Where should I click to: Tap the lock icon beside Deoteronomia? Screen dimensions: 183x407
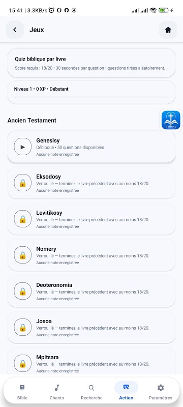pos(22,291)
